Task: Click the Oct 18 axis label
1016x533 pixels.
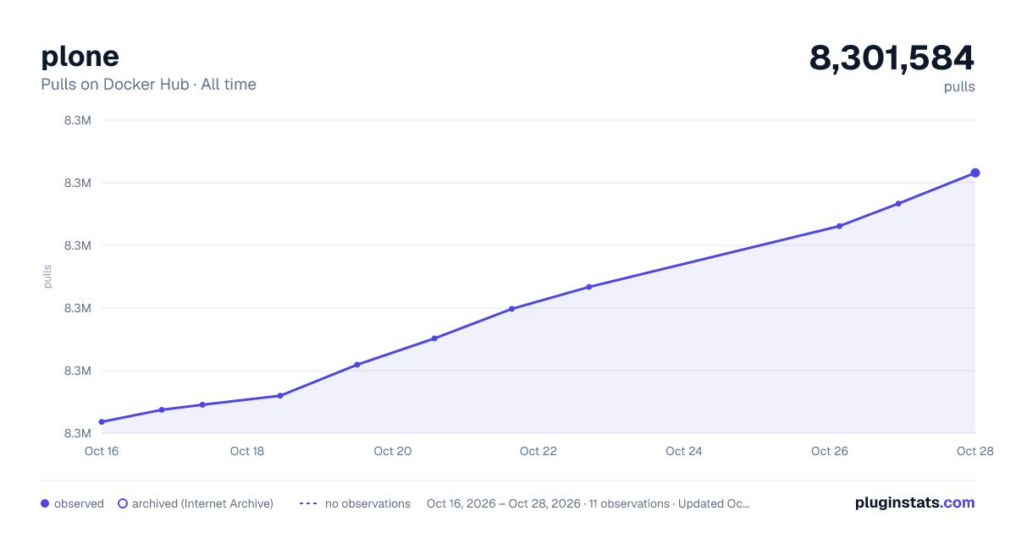Action: tap(247, 451)
